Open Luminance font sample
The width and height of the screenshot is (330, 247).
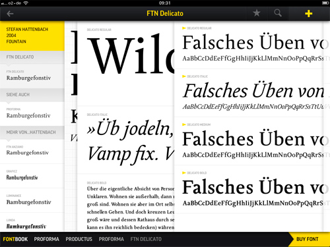pyautogui.click(x=32, y=200)
